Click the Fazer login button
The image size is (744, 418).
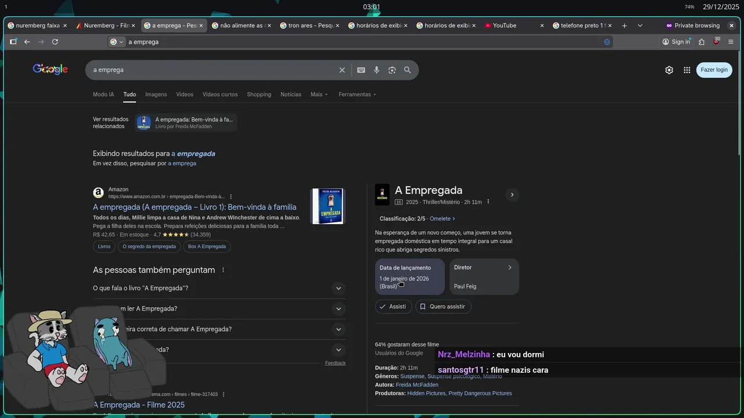pyautogui.click(x=714, y=70)
